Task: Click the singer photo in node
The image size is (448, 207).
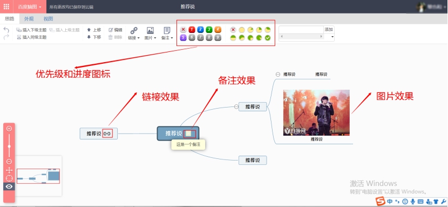Action: pos(316,112)
